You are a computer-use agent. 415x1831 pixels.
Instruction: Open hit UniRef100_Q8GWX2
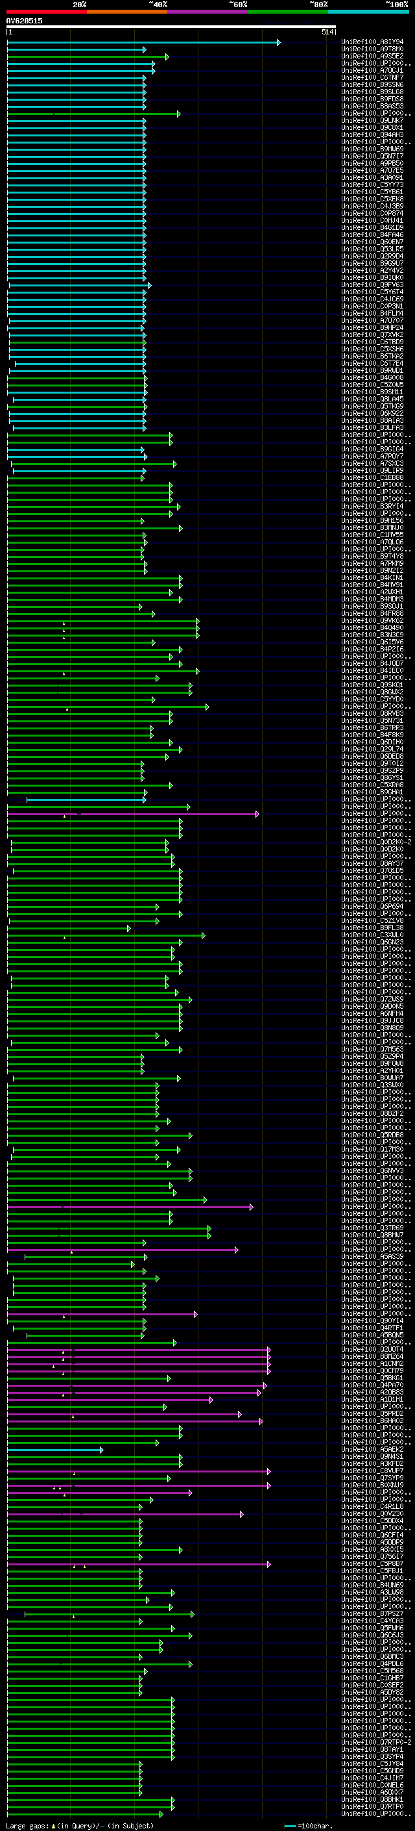(x=372, y=692)
